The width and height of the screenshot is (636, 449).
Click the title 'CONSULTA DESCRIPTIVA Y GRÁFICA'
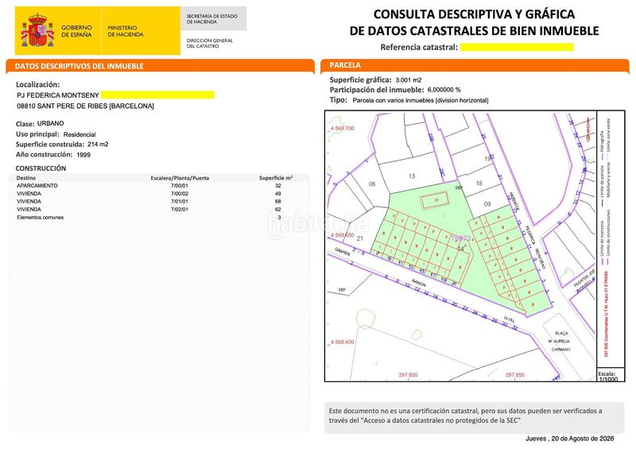(474, 14)
